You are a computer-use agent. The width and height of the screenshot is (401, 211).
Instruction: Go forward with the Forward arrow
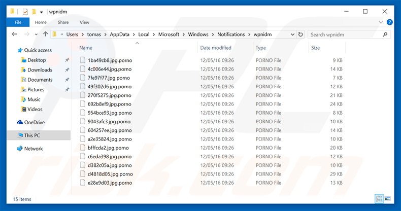26,34
